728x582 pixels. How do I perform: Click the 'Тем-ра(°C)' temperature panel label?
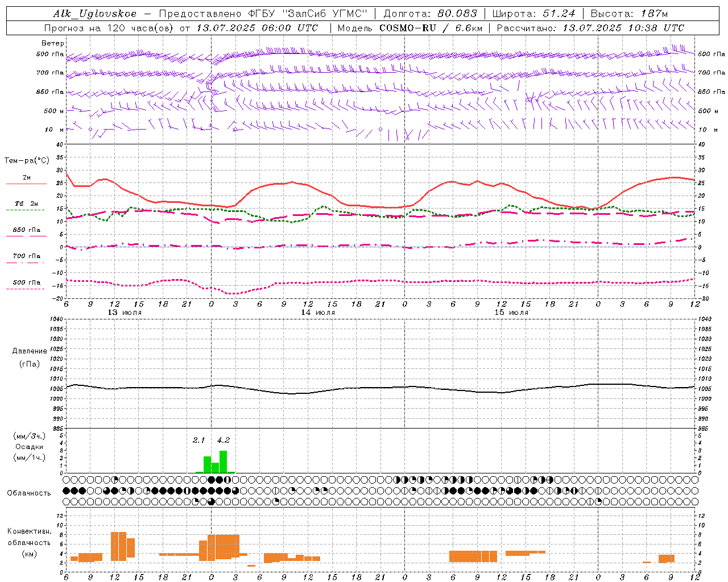pyautogui.click(x=27, y=161)
